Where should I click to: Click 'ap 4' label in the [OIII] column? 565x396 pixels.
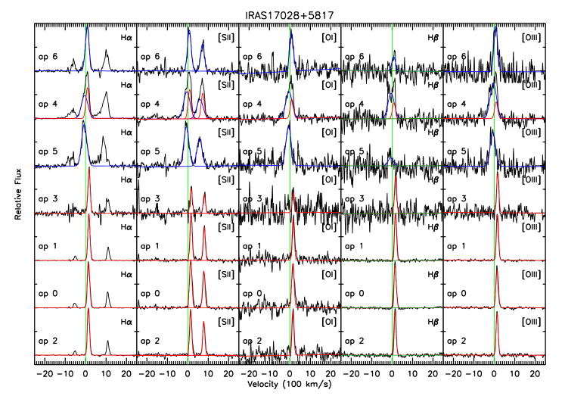(x=457, y=104)
